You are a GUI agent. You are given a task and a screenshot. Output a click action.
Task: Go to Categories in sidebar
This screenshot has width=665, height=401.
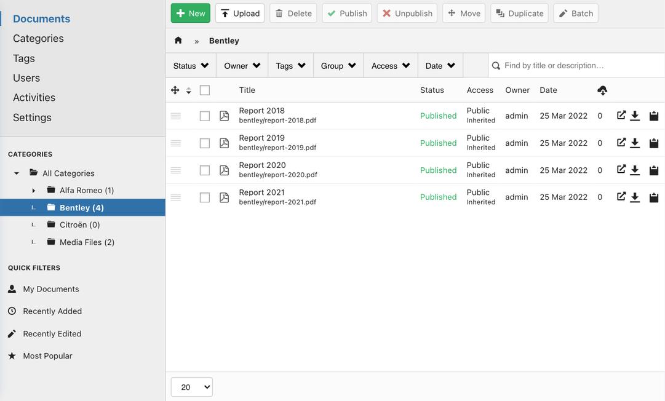[38, 38]
